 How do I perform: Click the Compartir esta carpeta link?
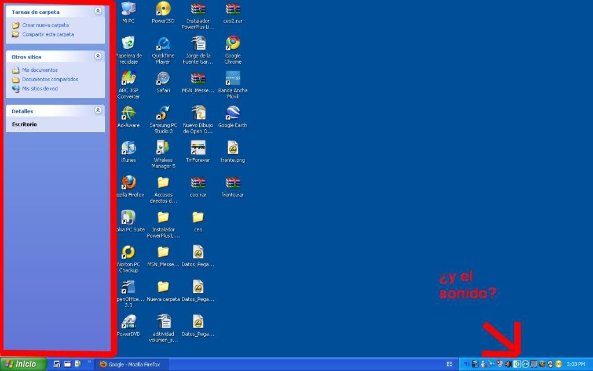(x=47, y=35)
